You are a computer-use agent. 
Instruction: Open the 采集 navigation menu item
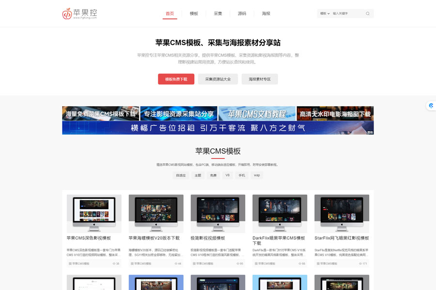(218, 14)
